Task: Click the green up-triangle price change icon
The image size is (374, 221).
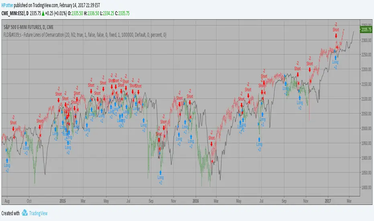Action: point(43,14)
